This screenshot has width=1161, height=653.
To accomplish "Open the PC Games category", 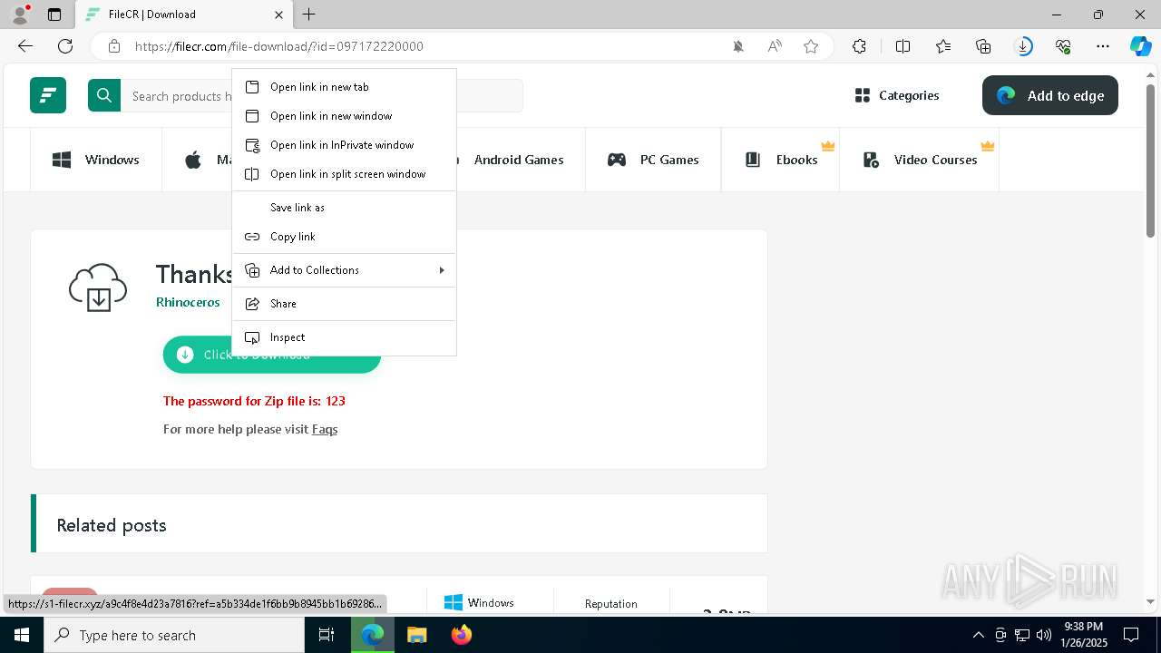I will (653, 160).
